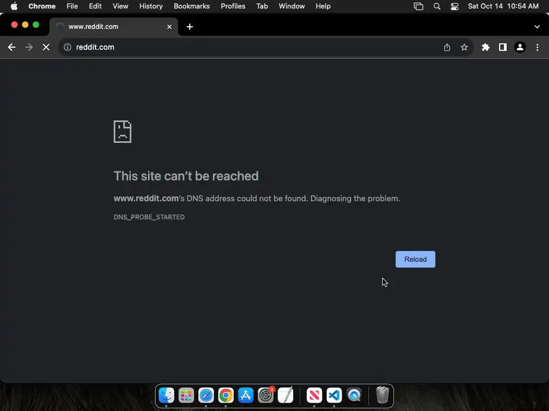This screenshot has width=549, height=411.
Task: Open the App Store from the Dock
Action: tap(246, 395)
